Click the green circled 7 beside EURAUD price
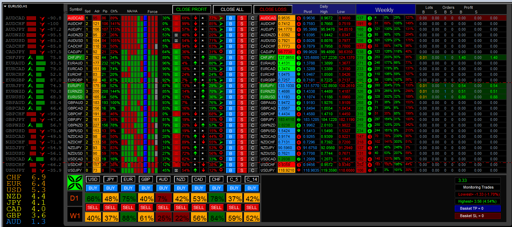 299,63
